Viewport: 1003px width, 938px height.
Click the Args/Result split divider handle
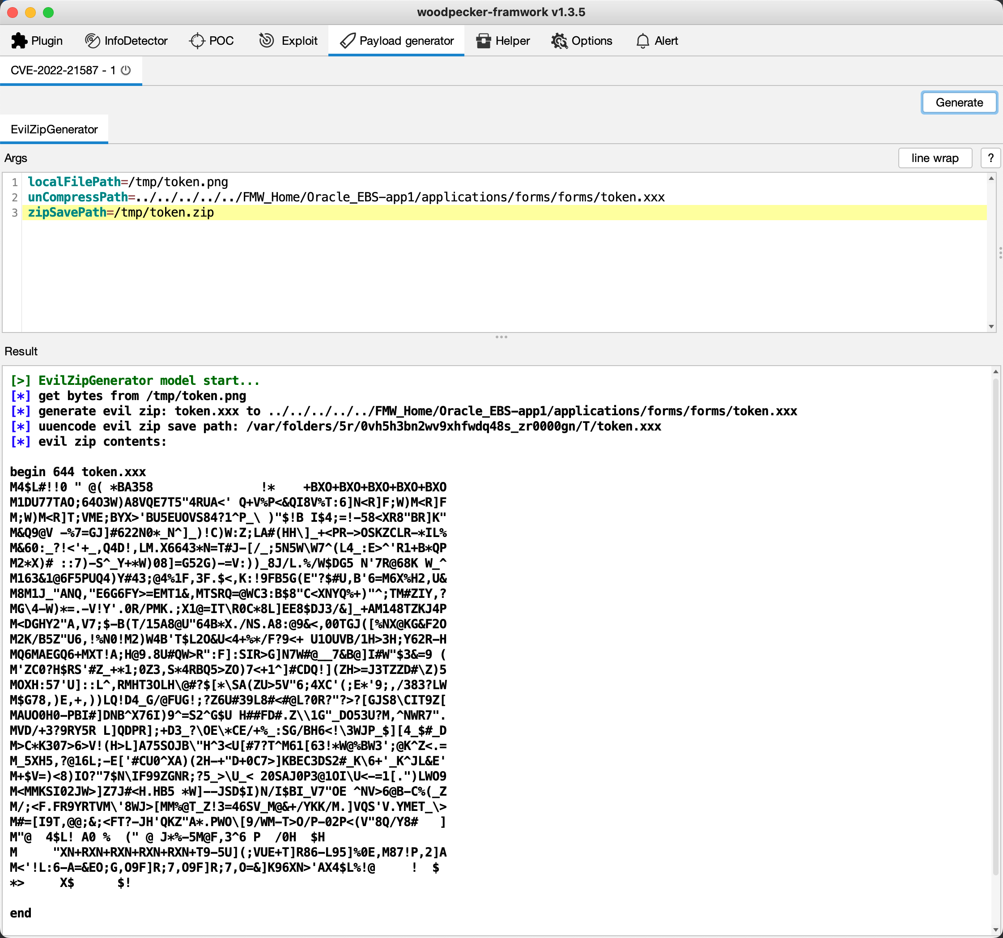coord(501,337)
